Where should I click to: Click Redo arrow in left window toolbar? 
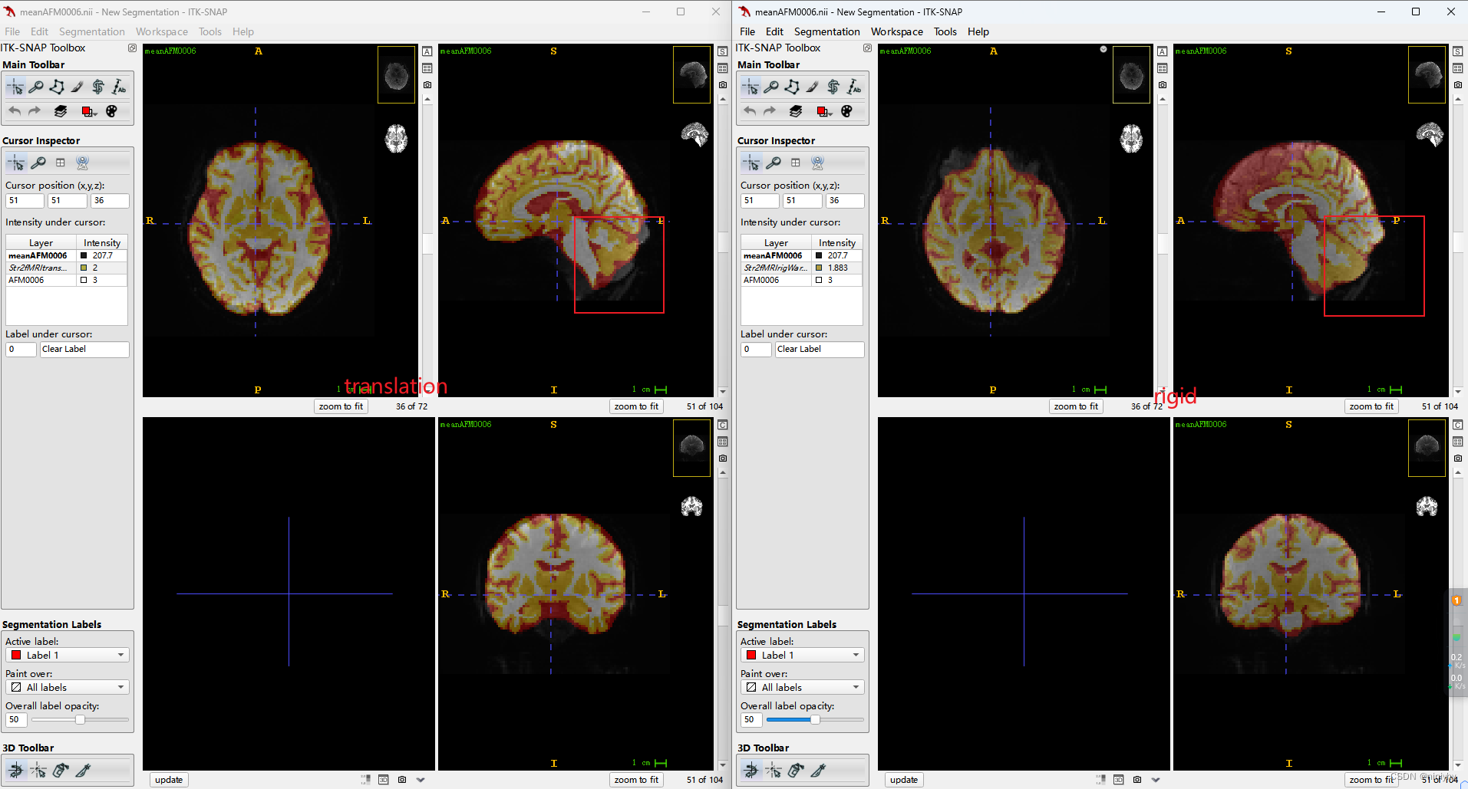coord(35,111)
